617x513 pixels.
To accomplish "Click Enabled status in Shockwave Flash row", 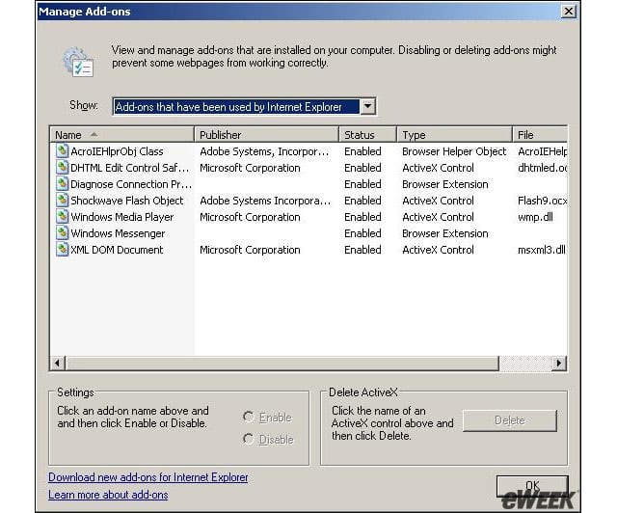I will (x=362, y=201).
